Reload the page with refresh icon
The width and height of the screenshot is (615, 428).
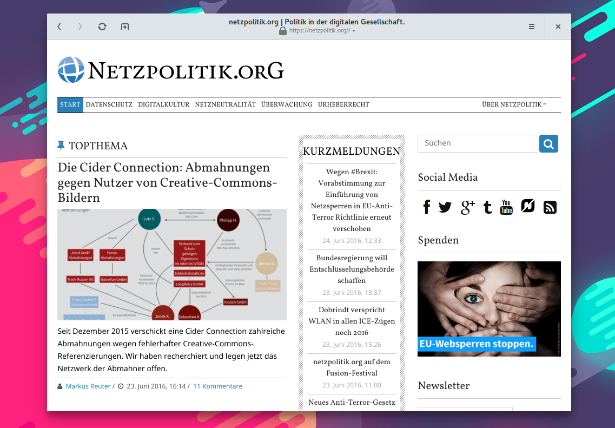[102, 27]
